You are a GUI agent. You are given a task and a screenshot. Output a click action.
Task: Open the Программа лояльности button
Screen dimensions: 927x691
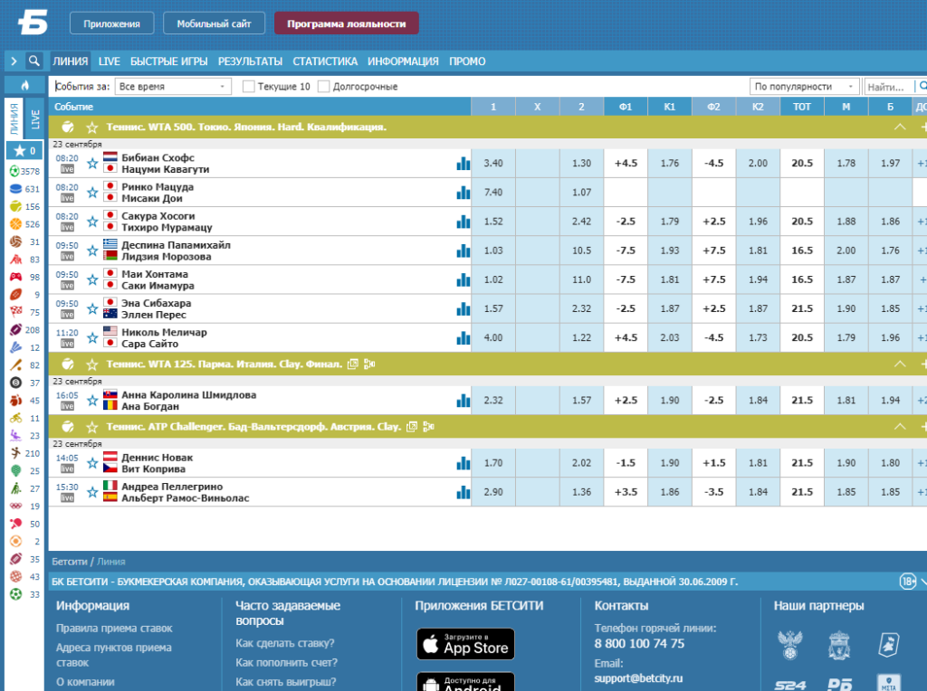point(347,24)
